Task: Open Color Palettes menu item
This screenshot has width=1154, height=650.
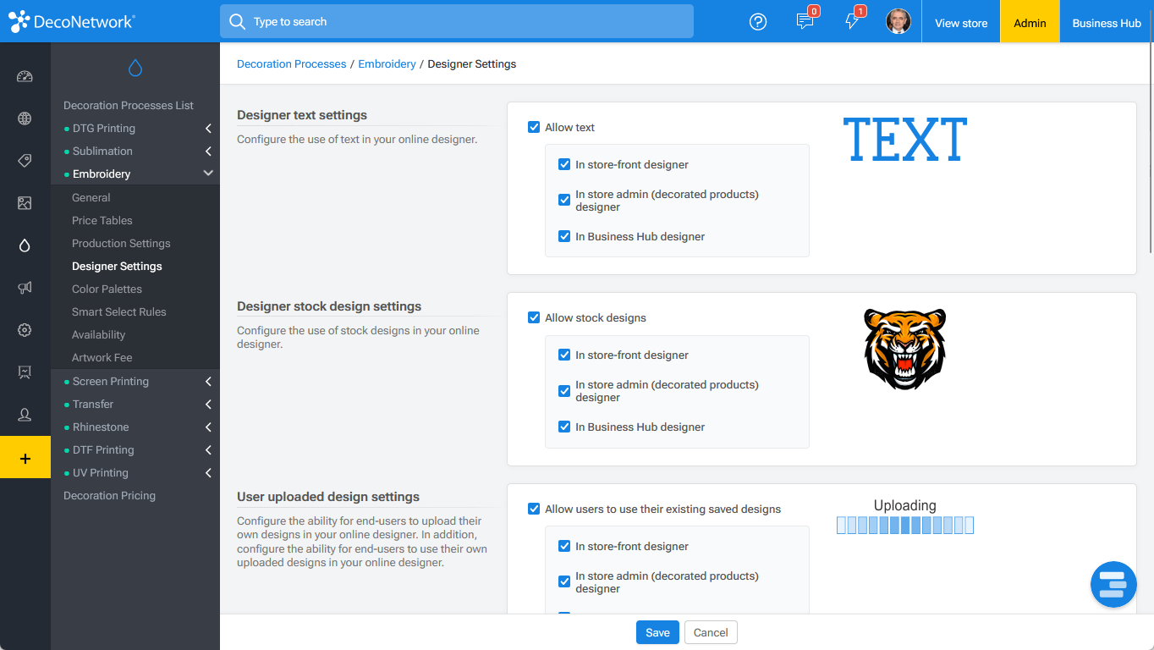Action: (x=107, y=289)
